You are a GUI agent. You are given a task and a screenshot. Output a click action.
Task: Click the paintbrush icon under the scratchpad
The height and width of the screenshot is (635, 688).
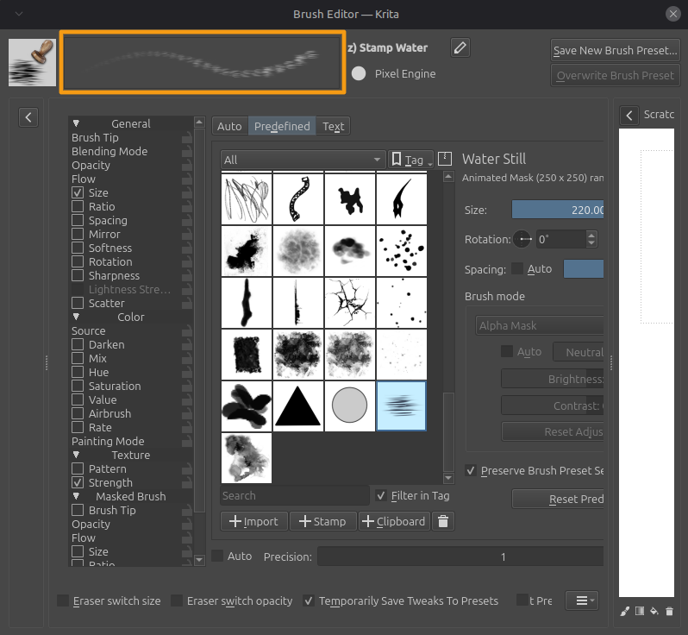[625, 611]
